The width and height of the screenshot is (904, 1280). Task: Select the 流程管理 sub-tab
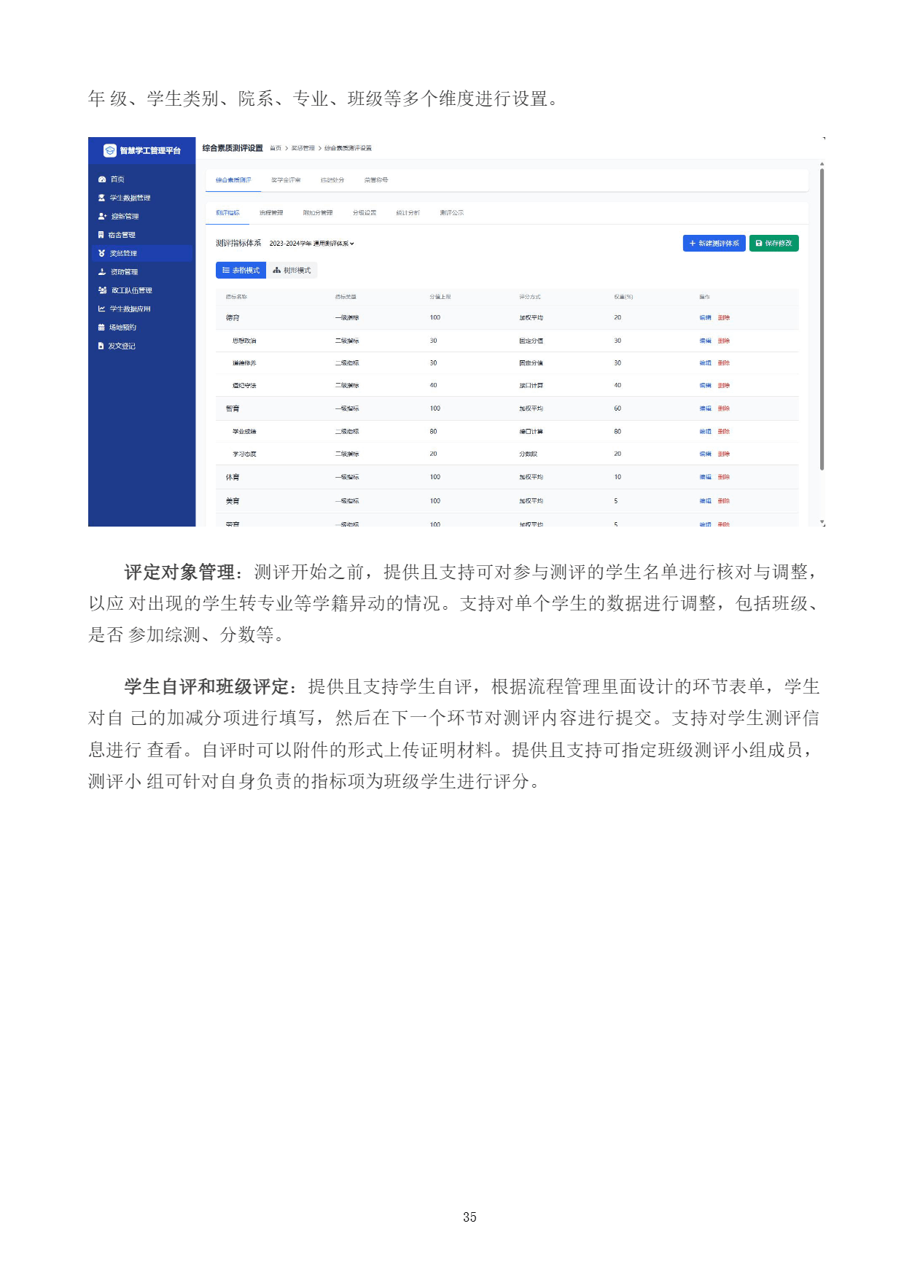click(x=271, y=213)
